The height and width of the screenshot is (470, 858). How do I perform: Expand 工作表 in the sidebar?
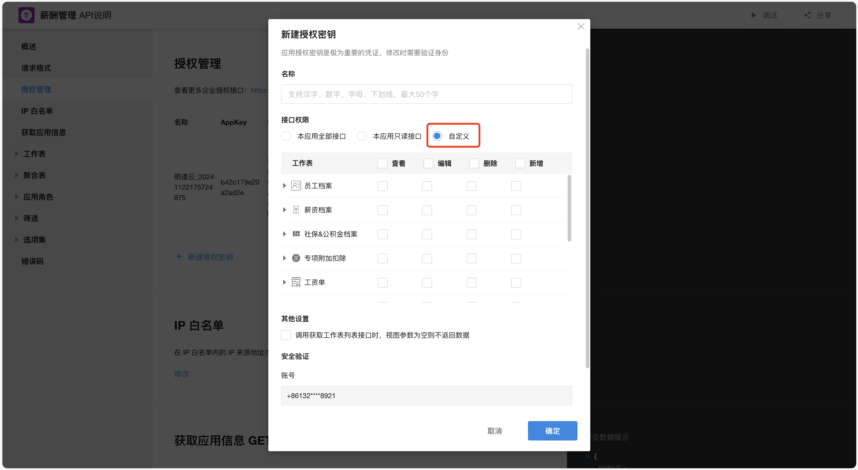17,154
